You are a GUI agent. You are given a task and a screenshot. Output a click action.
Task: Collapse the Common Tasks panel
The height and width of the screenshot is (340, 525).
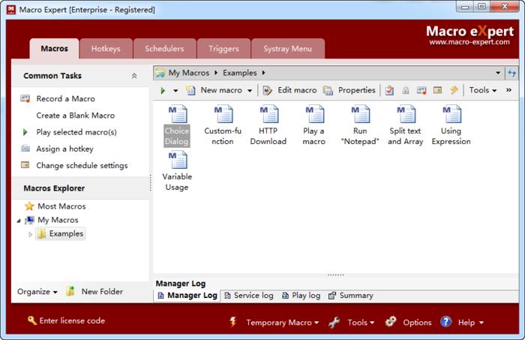[134, 76]
